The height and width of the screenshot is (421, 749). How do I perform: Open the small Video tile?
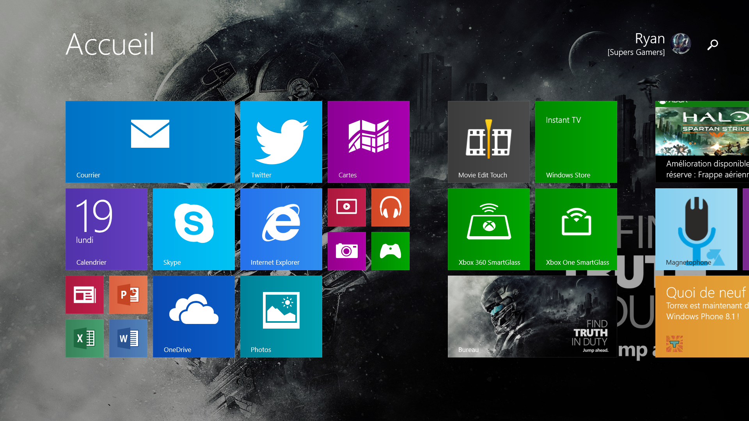(x=347, y=207)
